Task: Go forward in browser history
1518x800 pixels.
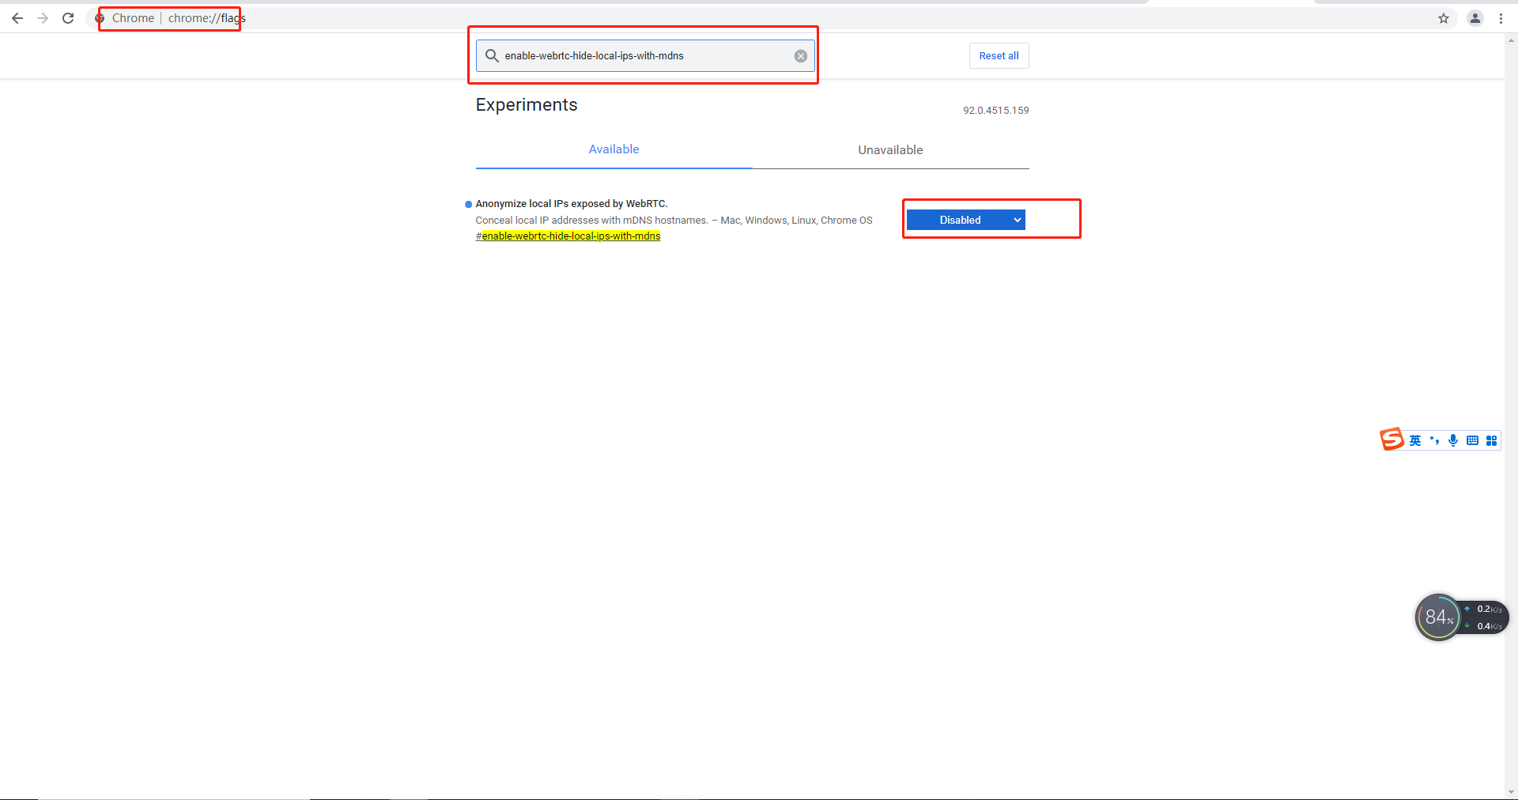Action: coord(43,18)
